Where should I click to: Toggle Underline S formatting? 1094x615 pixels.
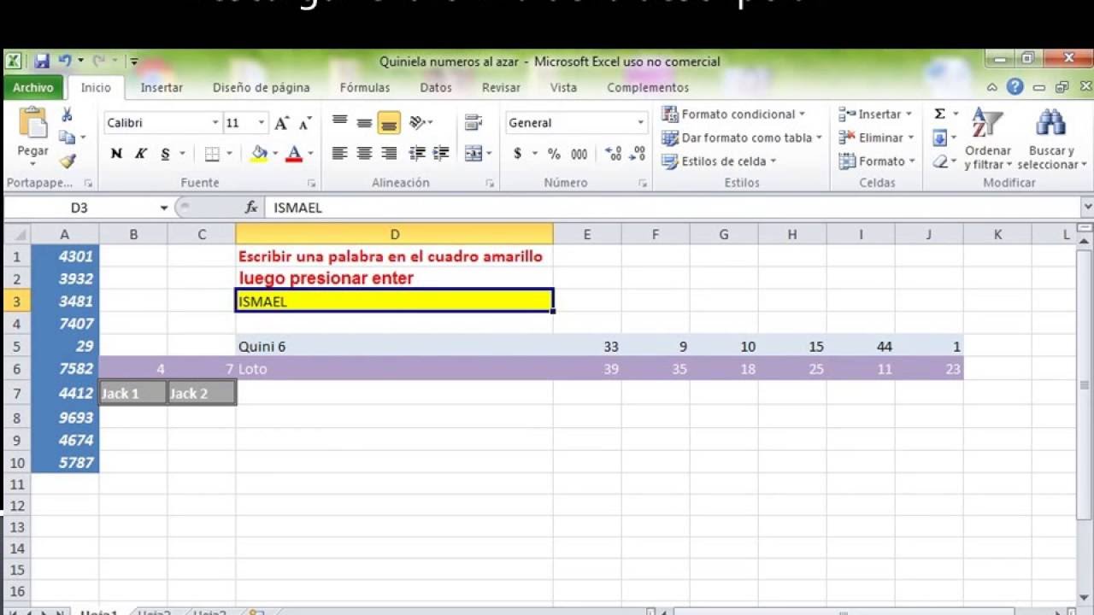coord(165,154)
